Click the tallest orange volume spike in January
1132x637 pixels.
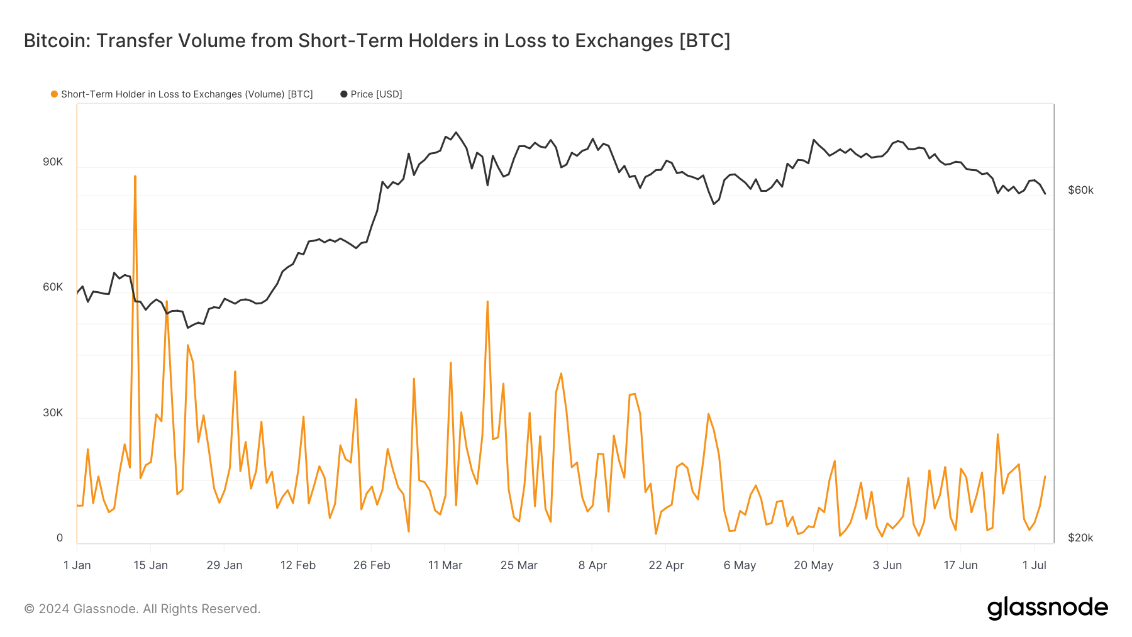tap(135, 177)
